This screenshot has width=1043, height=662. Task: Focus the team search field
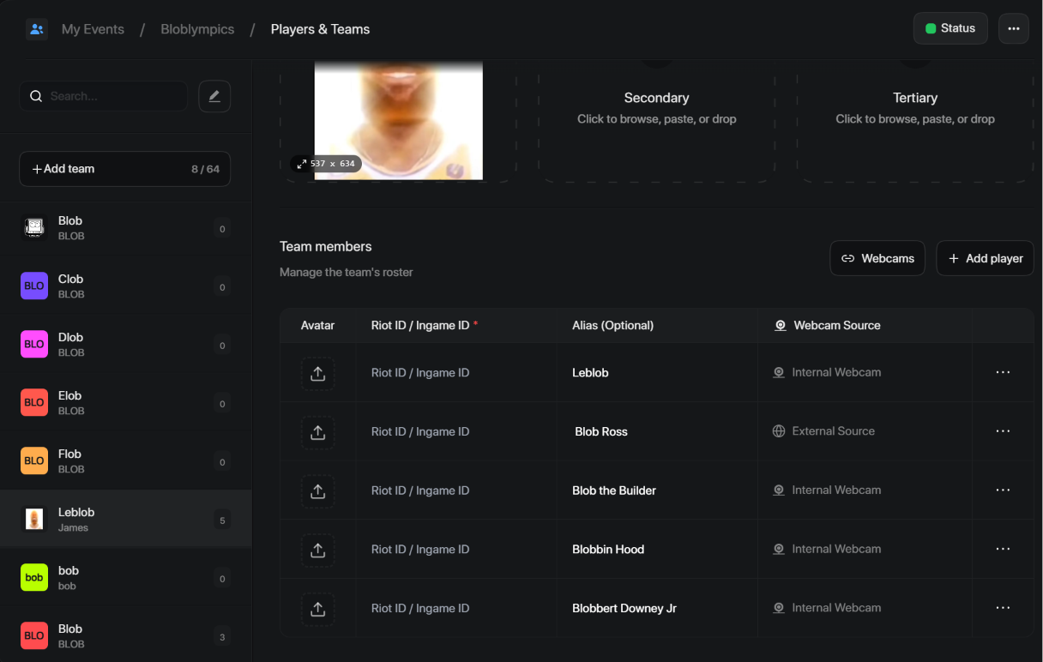(x=103, y=96)
